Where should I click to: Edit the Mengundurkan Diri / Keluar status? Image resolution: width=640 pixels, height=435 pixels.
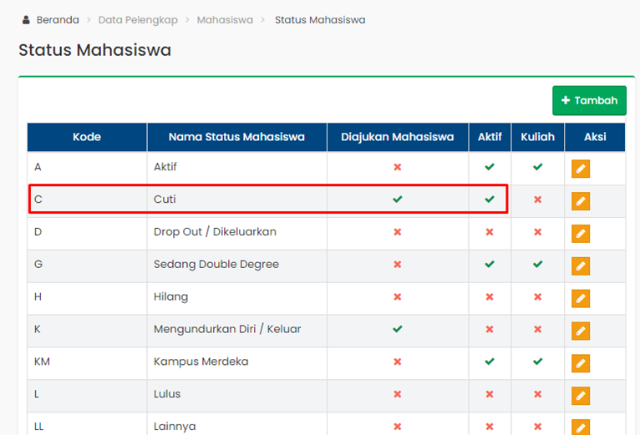coord(581,331)
